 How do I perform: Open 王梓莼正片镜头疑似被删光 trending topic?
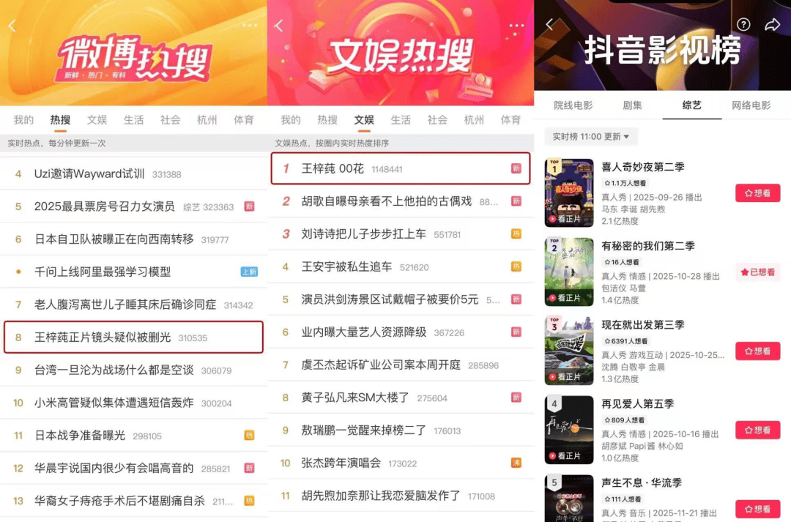click(x=133, y=338)
